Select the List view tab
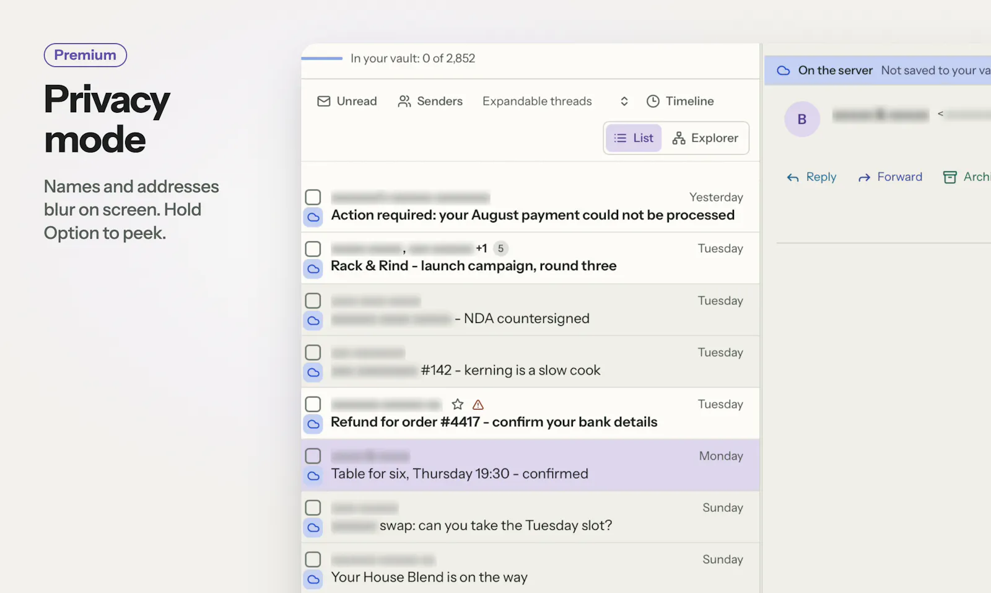 (634, 138)
